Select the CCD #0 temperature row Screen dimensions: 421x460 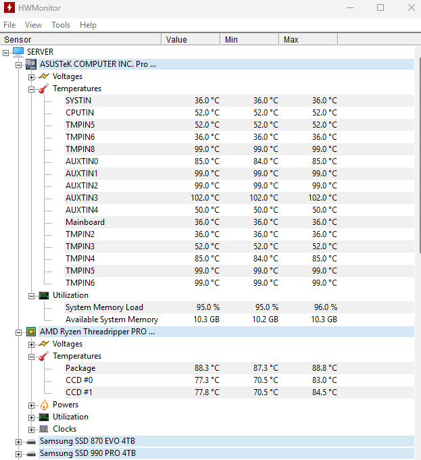coord(239,380)
